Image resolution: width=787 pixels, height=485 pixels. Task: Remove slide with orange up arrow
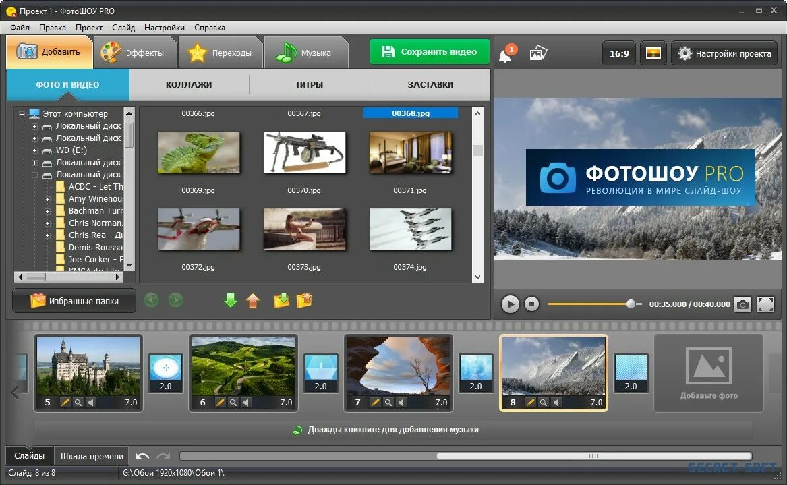[253, 300]
